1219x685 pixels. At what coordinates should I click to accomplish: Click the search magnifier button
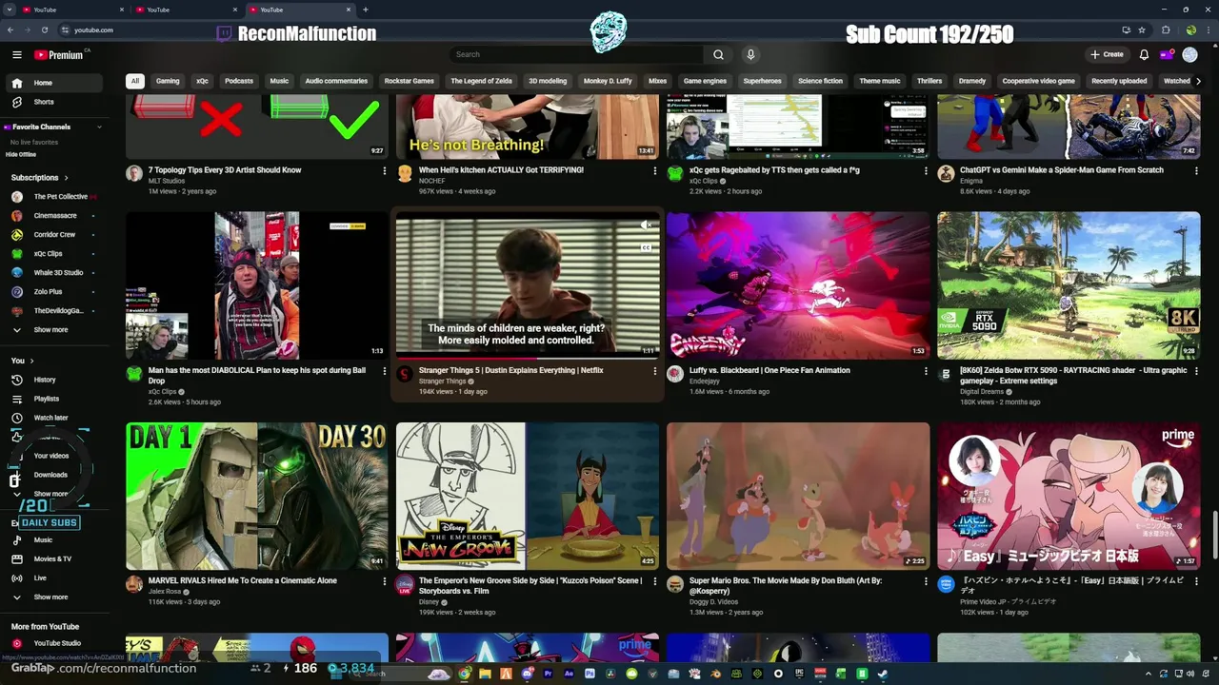[718, 54]
